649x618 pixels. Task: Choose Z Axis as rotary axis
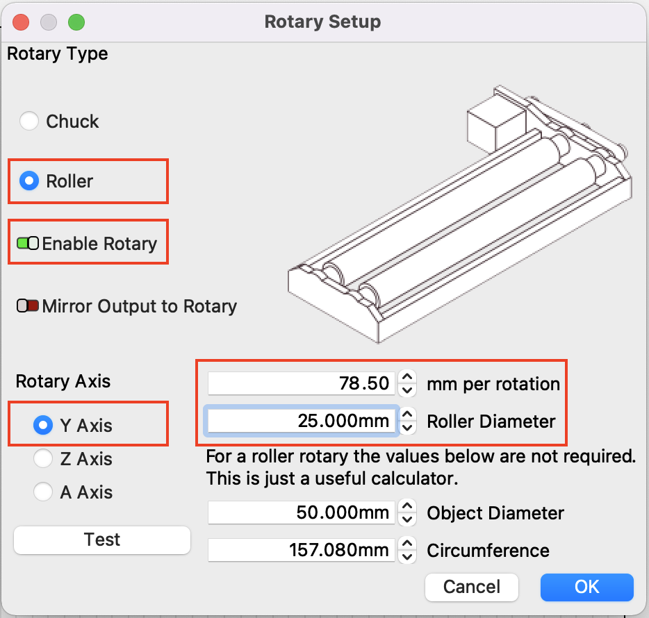pyautogui.click(x=43, y=459)
